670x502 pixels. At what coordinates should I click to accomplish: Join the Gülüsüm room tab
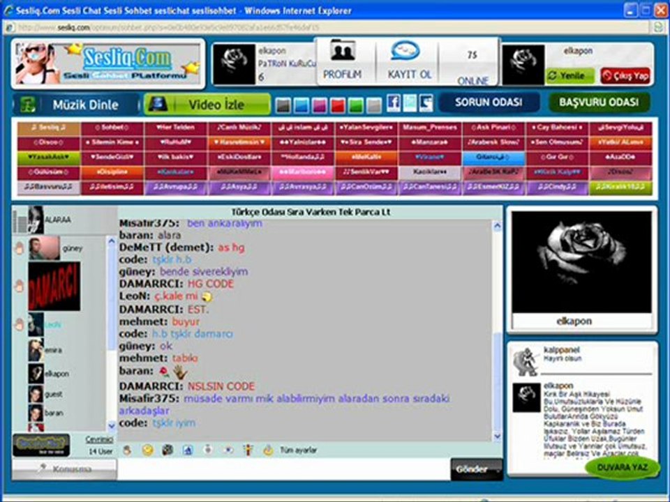pos(48,173)
